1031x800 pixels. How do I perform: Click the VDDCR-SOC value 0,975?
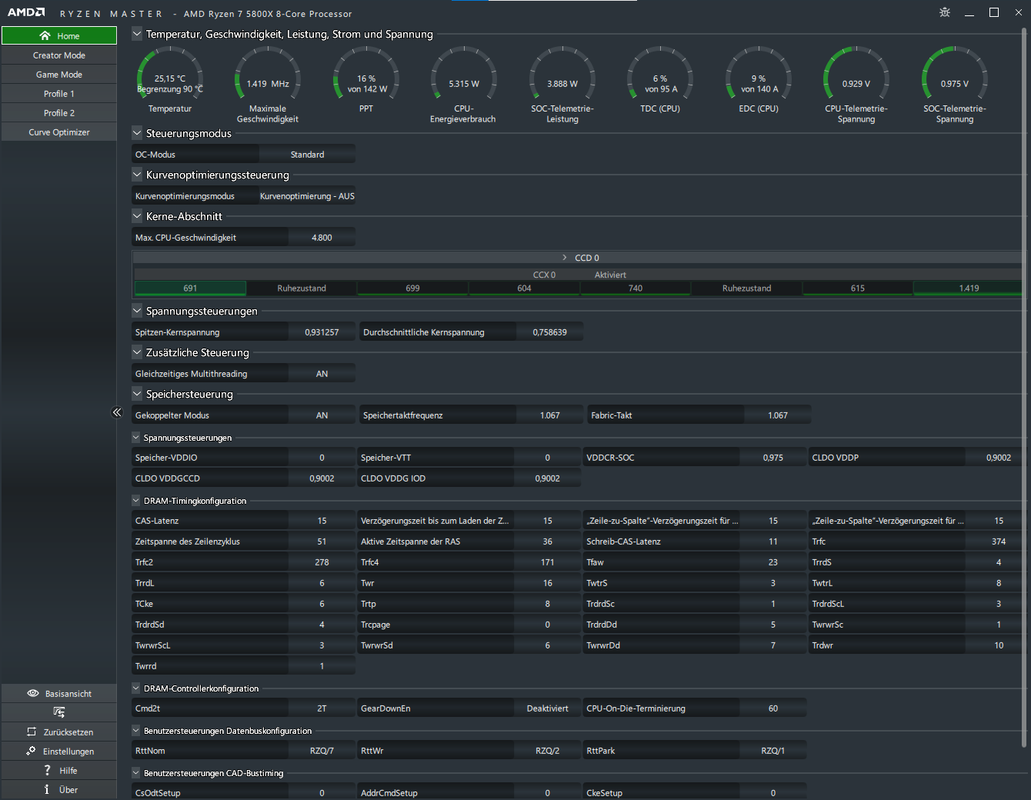coord(772,458)
